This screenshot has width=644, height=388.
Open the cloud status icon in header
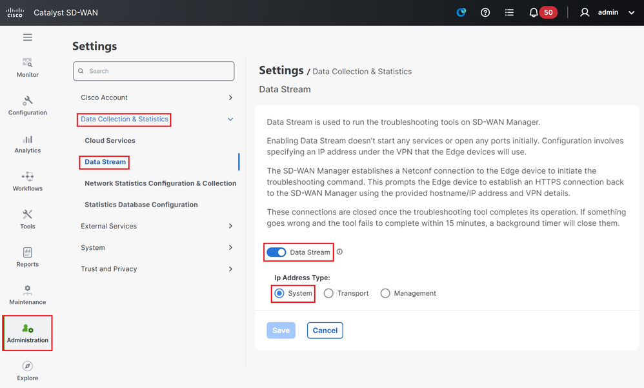pos(461,12)
